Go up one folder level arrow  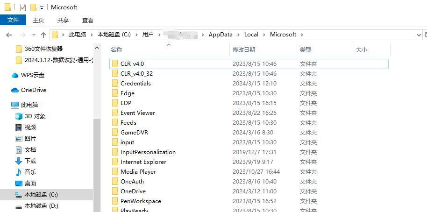(43, 35)
